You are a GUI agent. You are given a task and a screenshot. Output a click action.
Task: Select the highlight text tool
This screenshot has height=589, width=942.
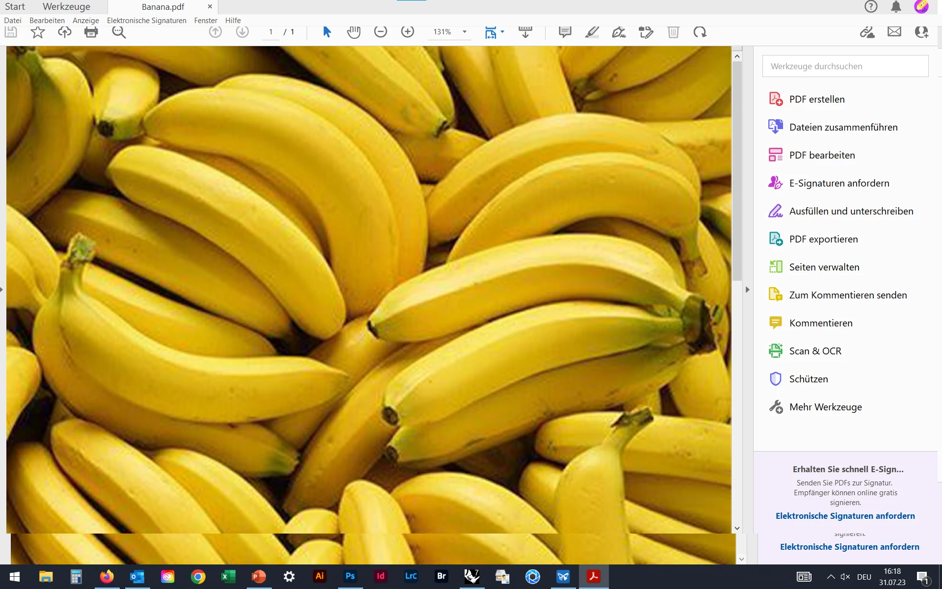point(592,32)
